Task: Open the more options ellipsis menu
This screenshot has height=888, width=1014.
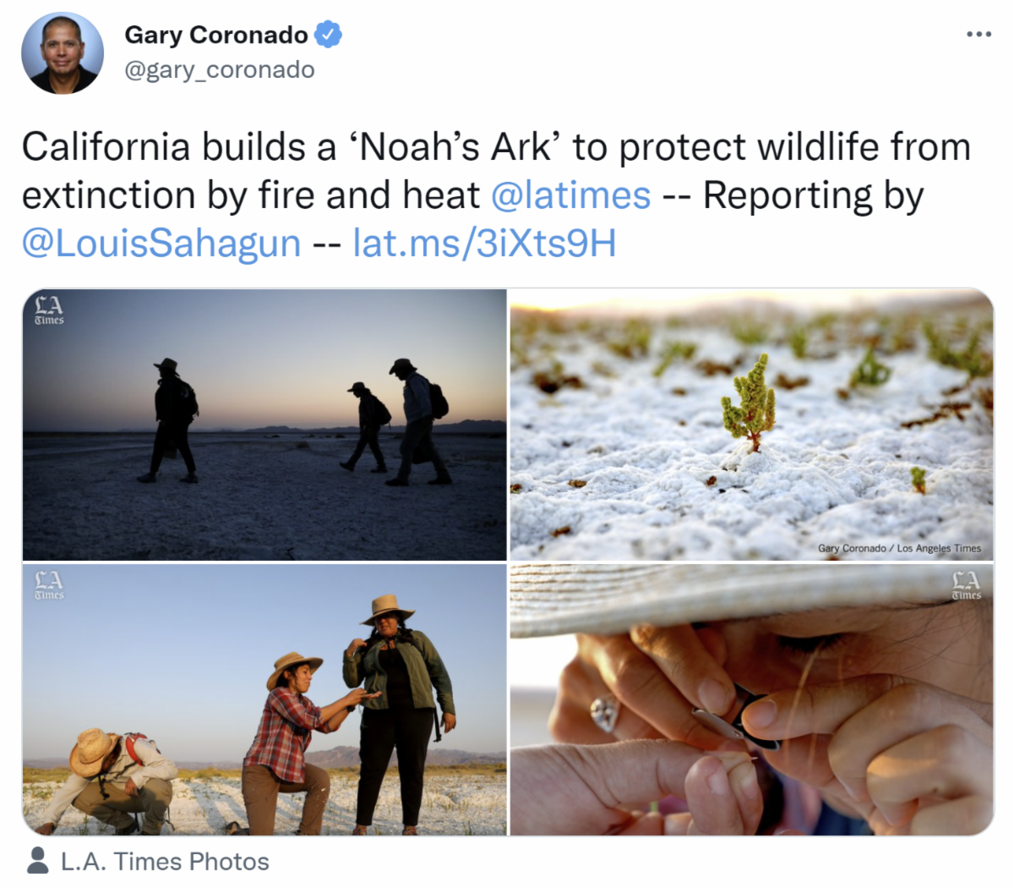Action: click(978, 35)
